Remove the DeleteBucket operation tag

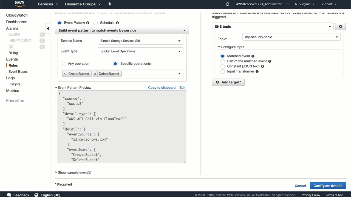pos(95,74)
